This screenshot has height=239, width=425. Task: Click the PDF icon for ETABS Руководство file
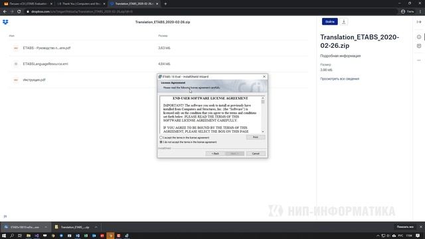tap(16, 48)
